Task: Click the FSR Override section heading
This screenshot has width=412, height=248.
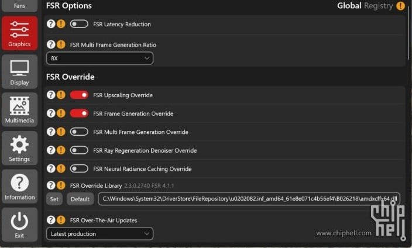Action: click(x=70, y=77)
